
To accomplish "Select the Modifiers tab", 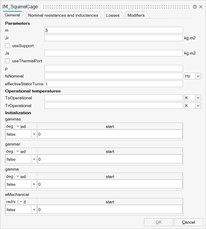I will tap(136, 15).
